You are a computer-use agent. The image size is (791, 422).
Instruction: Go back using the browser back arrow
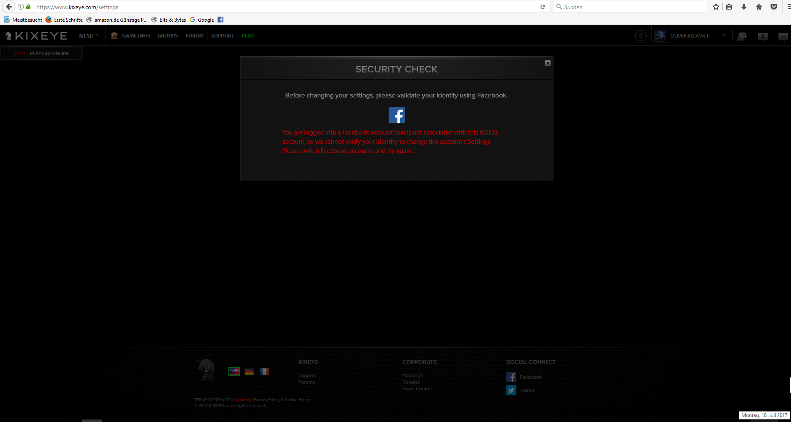click(9, 7)
